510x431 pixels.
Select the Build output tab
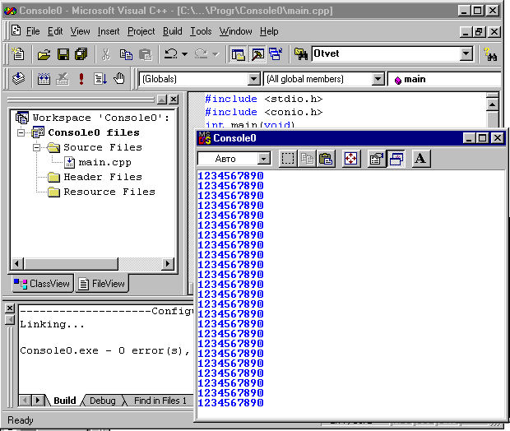click(x=64, y=401)
